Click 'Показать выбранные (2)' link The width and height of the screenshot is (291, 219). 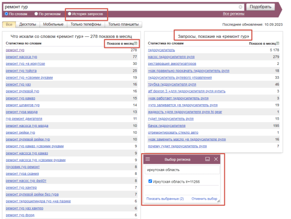click(165, 199)
